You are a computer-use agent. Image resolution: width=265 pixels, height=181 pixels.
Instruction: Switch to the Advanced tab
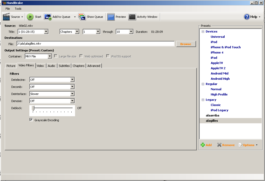[x=94, y=66]
